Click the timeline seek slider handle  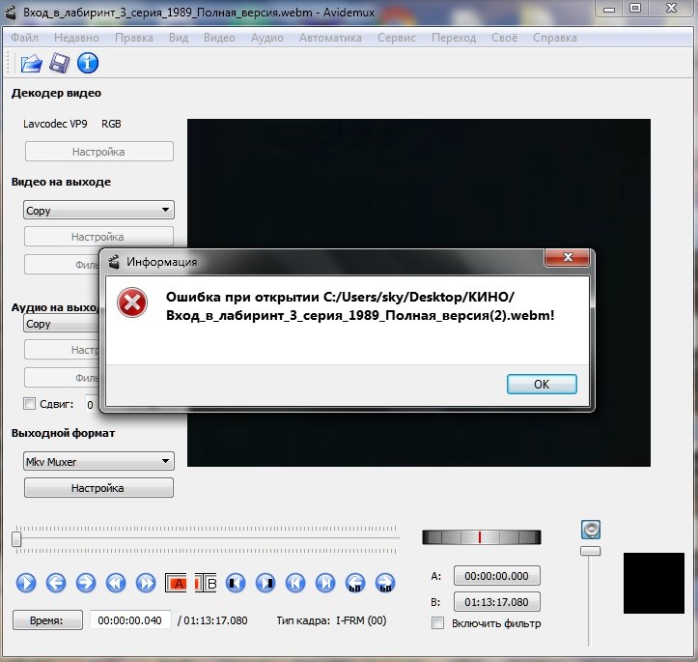[16, 539]
